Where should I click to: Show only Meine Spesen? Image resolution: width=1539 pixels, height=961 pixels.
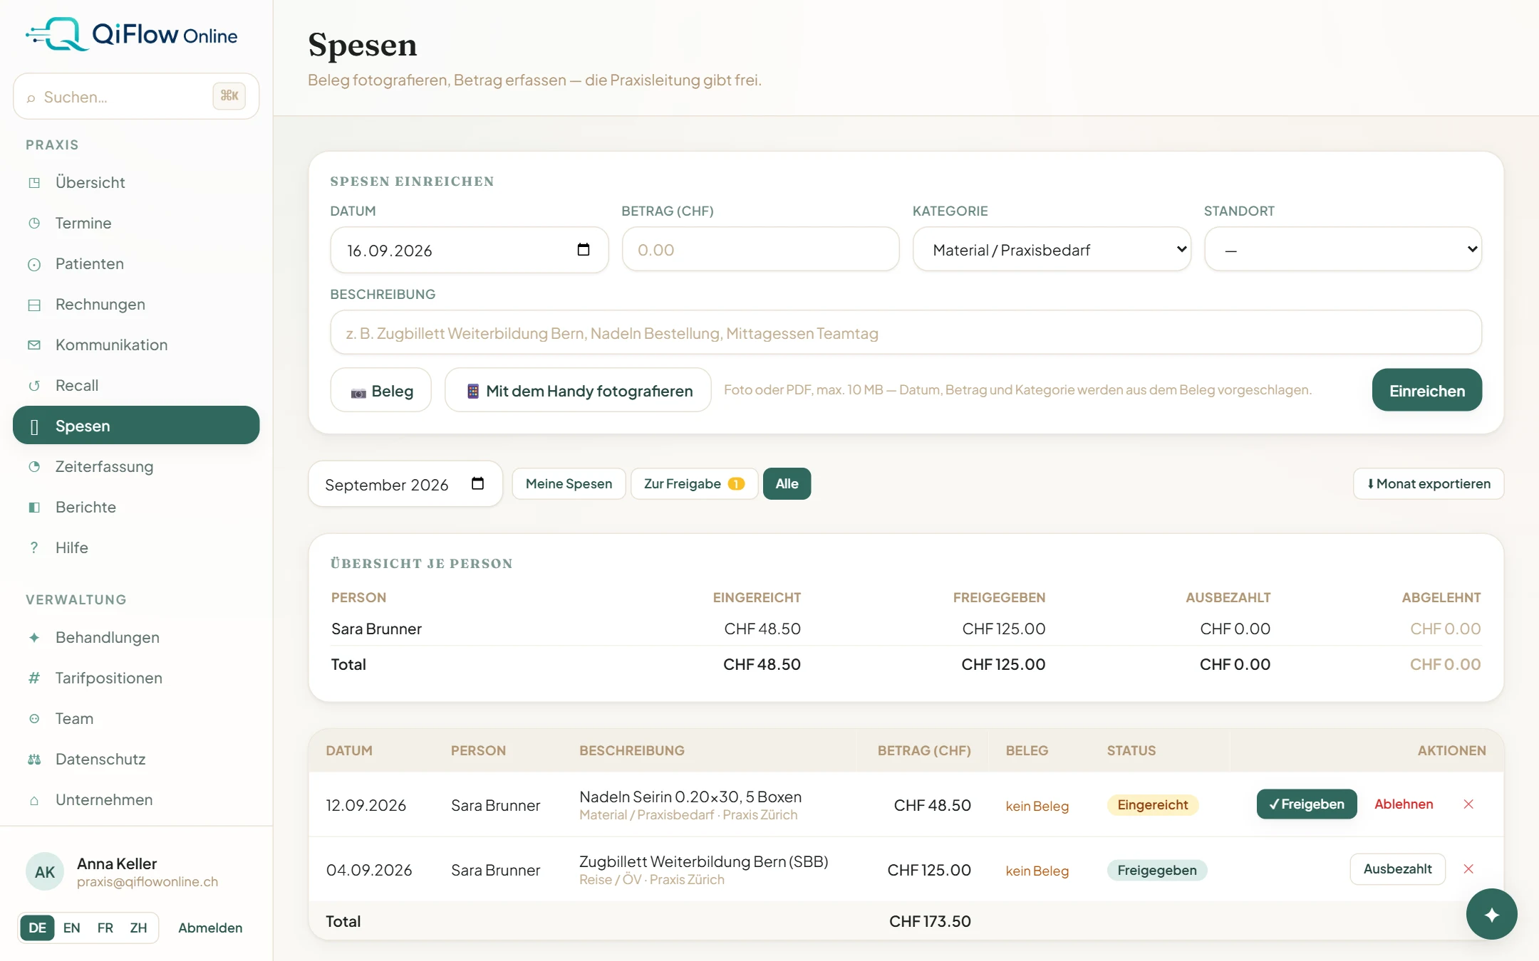[x=569, y=484]
